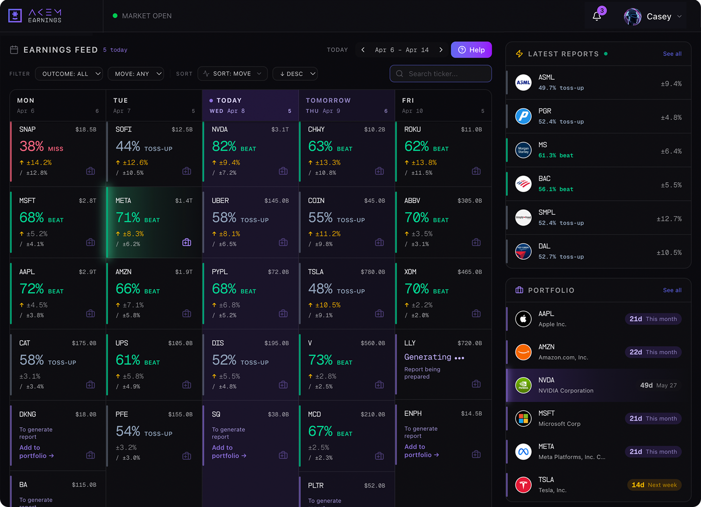The image size is (701, 507).
Task: Click the AKEM Earnings logo icon
Action: coord(15,15)
